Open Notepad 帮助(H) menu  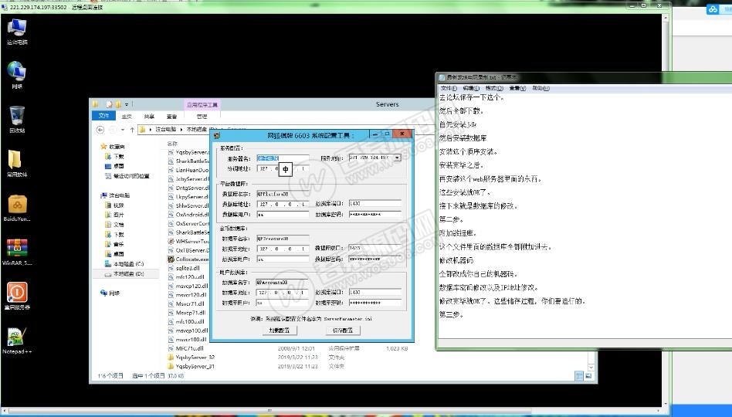tap(541, 88)
